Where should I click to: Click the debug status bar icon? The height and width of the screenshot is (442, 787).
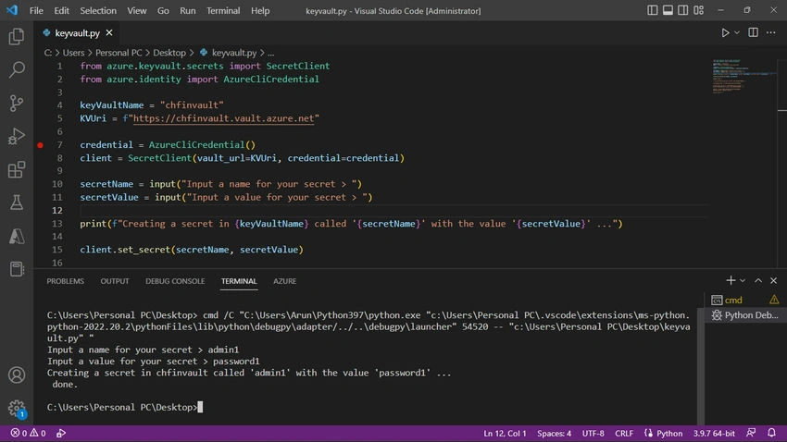(61, 433)
